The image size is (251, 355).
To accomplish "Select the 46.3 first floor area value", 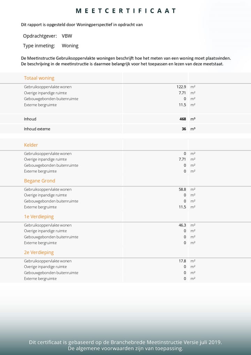I will pyautogui.click(x=182, y=225).
